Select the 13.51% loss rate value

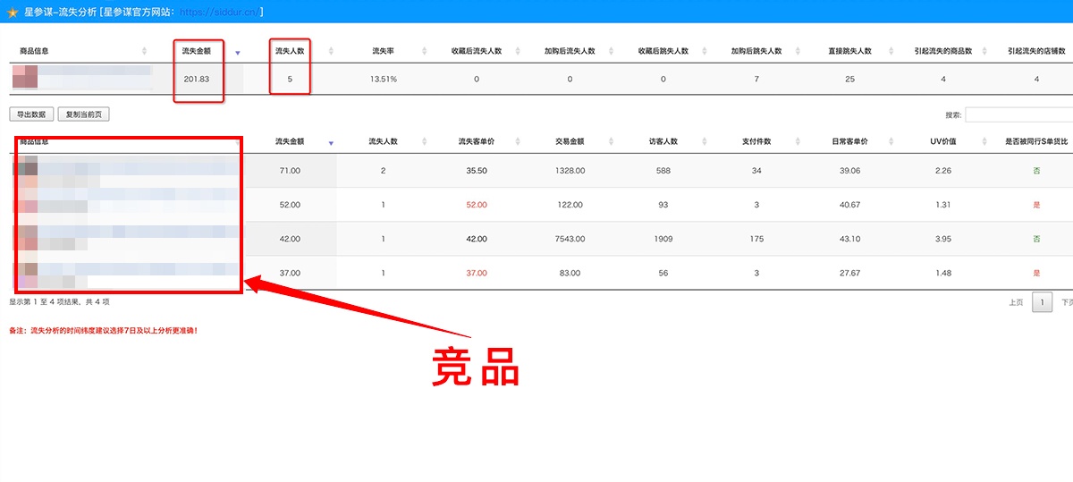(x=383, y=79)
